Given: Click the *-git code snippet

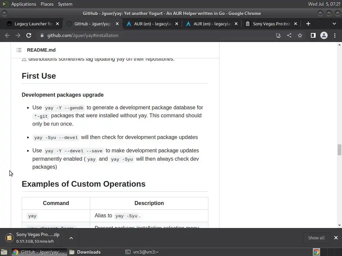Looking at the screenshot, I should 41,116.
